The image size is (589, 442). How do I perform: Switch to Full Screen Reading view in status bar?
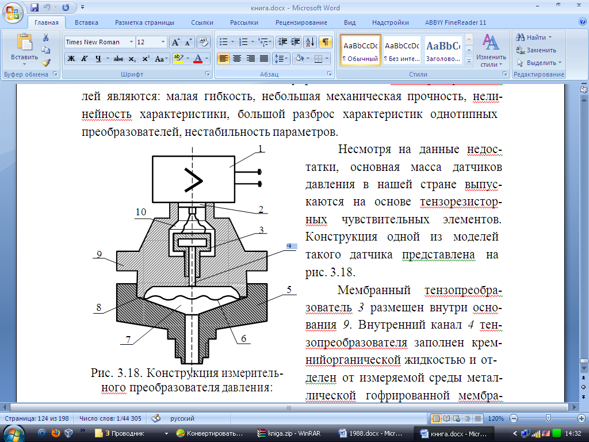446,418
